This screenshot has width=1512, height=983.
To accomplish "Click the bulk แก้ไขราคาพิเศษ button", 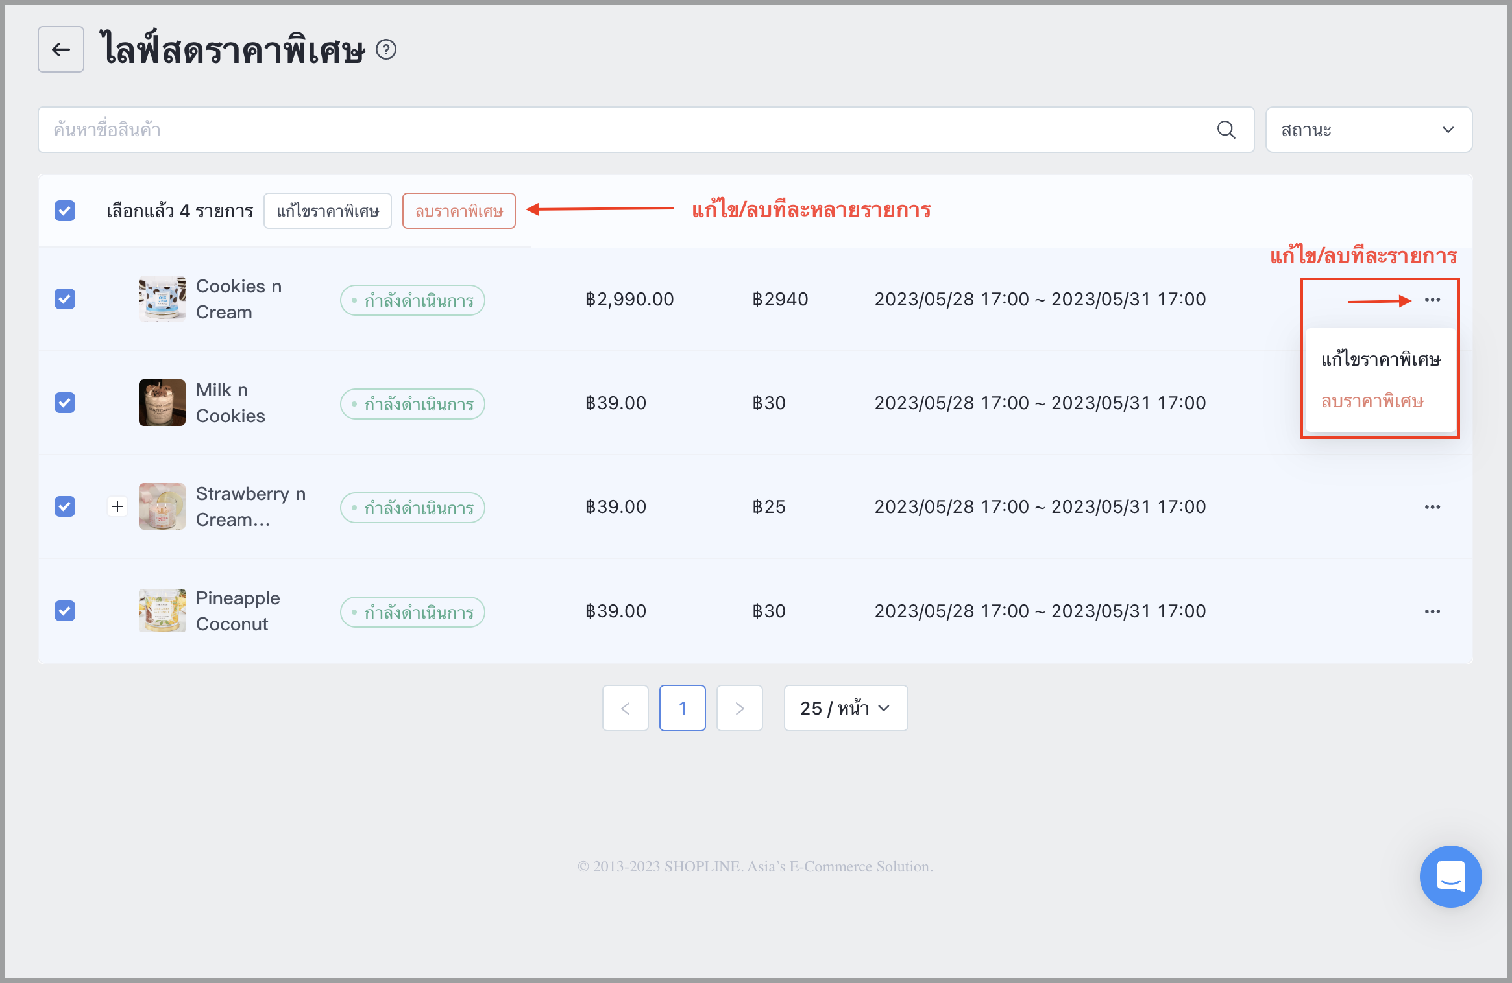I will point(328,211).
